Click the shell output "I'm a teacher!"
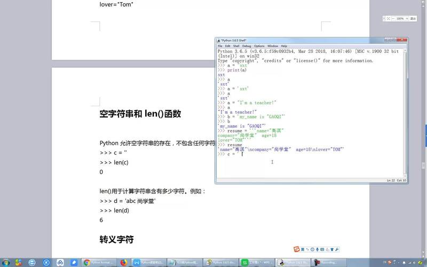 237,112
